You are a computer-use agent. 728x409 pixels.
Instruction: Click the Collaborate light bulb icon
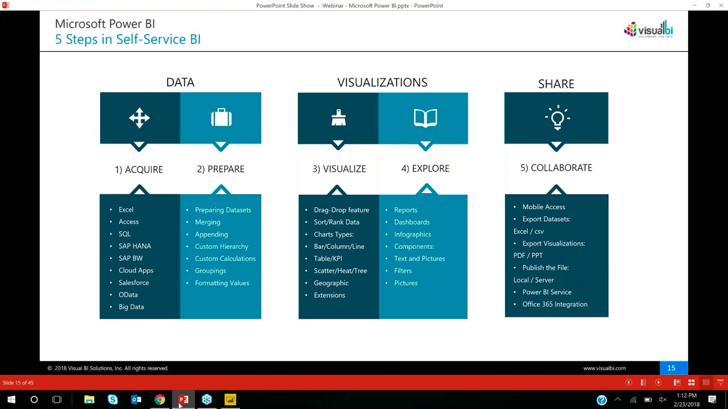(557, 118)
